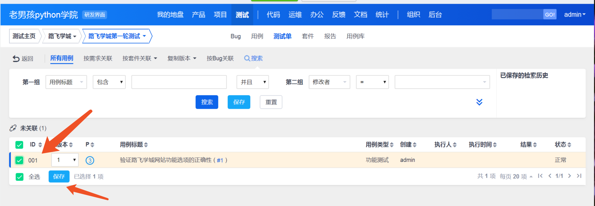Click the blue 搜索 button
The height and width of the screenshot is (206, 595).
(207, 102)
